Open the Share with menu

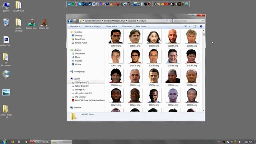click(x=111, y=26)
